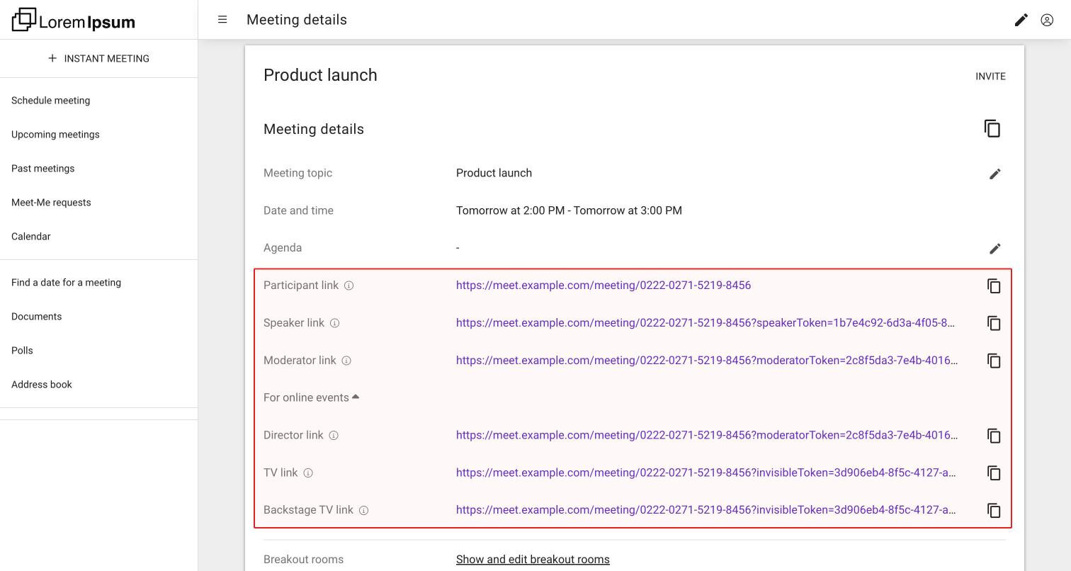Go to Documents
Image resolution: width=1071 pixels, height=571 pixels.
tap(36, 317)
